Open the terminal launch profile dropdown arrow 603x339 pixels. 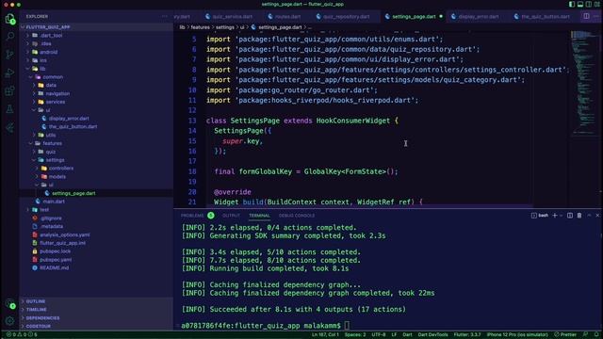[x=562, y=216]
